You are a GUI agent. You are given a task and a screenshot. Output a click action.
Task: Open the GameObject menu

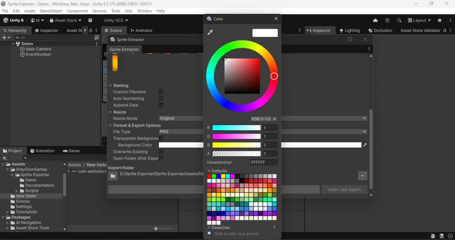[51, 11]
